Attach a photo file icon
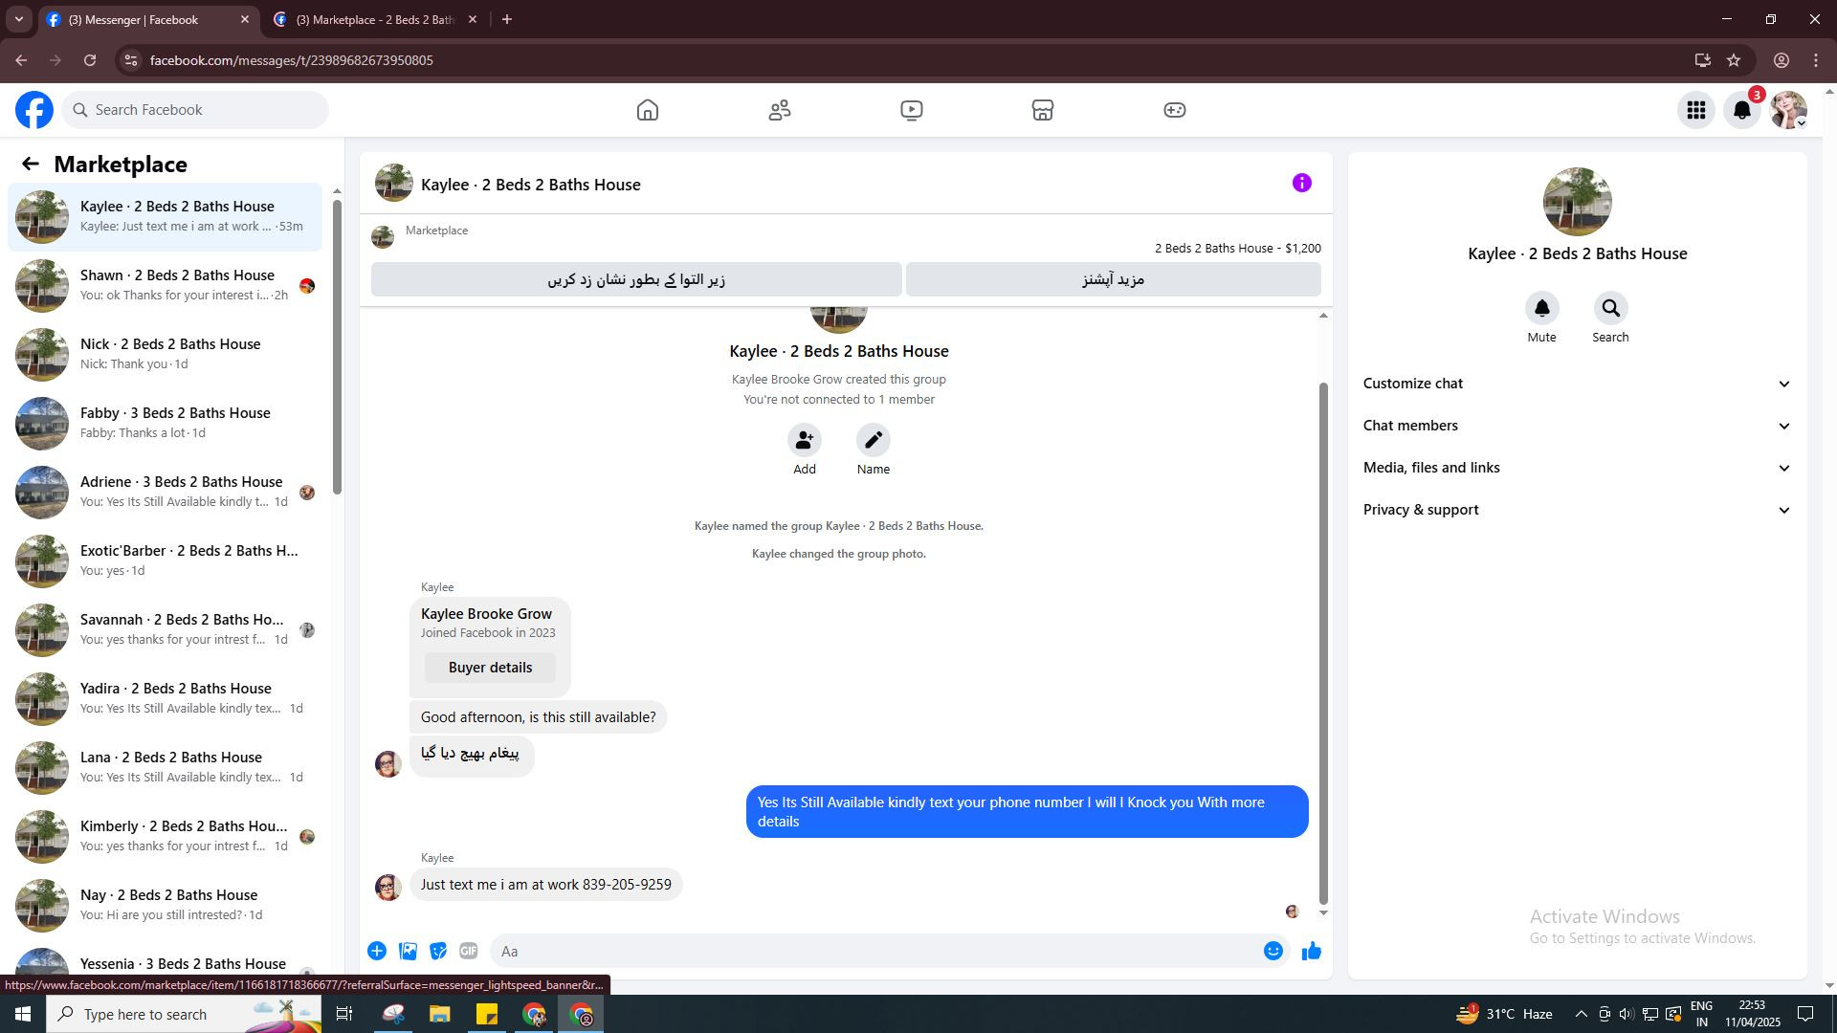The width and height of the screenshot is (1837, 1033). tap(408, 951)
